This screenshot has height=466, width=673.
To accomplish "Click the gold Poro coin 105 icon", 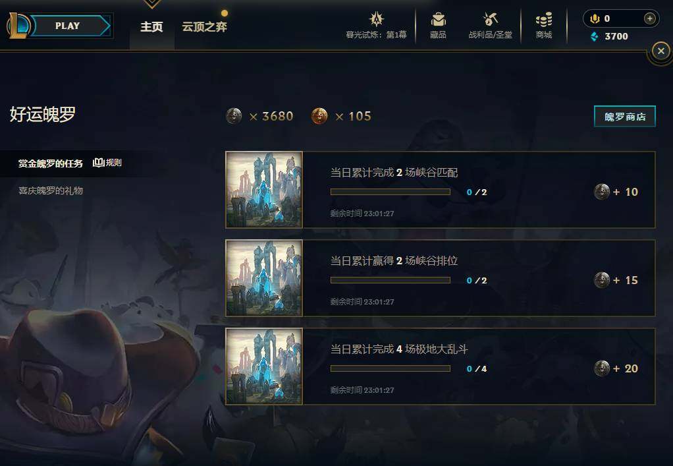I will click(x=319, y=116).
